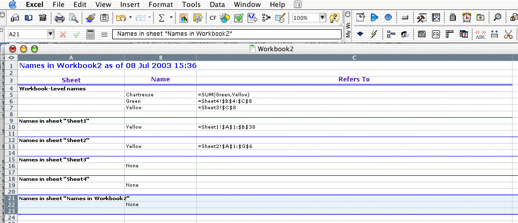The image size is (518, 223).
Task: Click the JUL calendar icon
Action: [452, 17]
